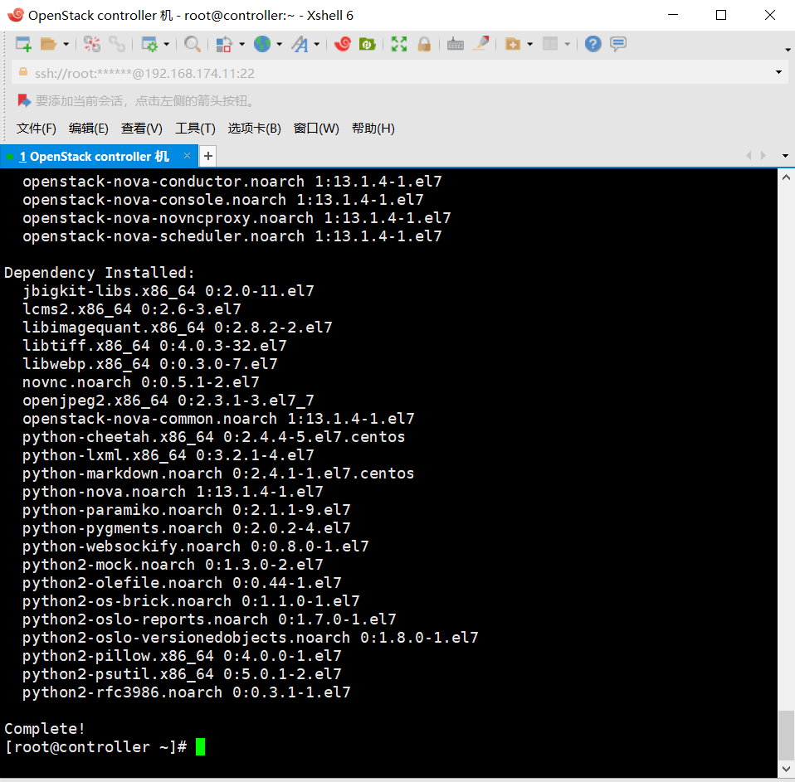795x782 pixels.
Task: Open the 工具(T) menu
Action: [195, 129]
